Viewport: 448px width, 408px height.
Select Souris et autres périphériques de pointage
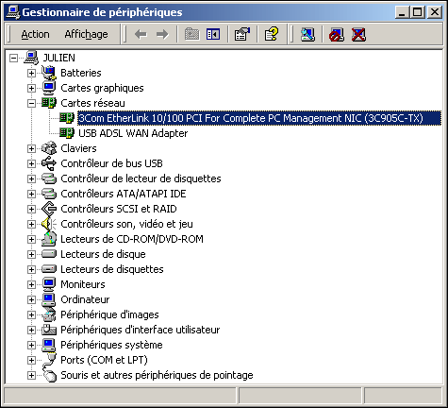[x=157, y=375]
